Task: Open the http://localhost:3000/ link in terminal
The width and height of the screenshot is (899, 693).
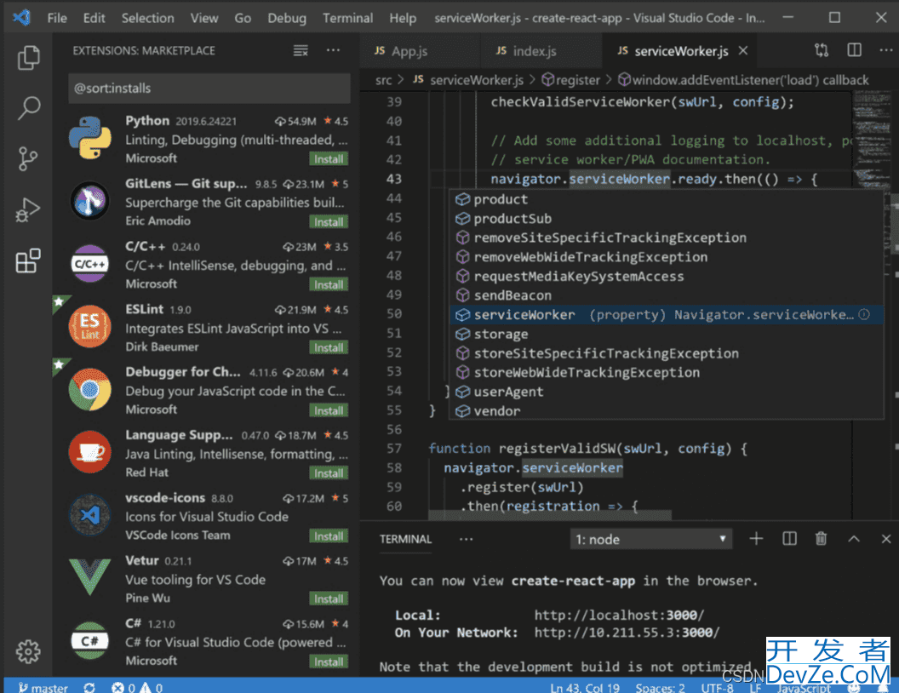Action: 619,615
